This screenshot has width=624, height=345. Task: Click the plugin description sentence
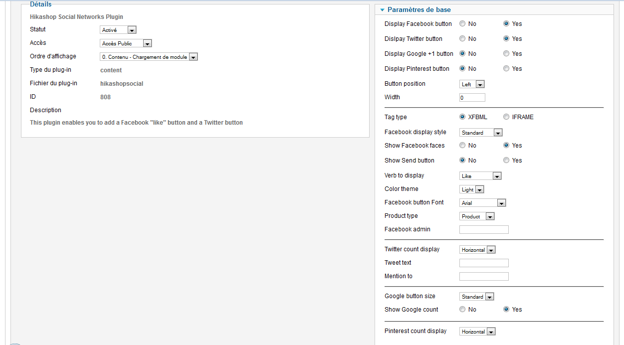136,123
